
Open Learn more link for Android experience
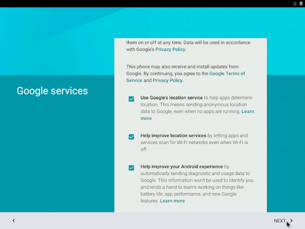click(x=172, y=201)
